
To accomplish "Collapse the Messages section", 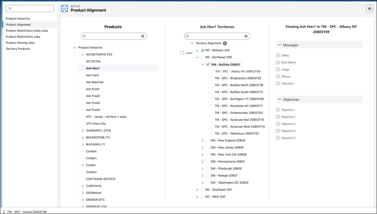I will click(x=280, y=45).
